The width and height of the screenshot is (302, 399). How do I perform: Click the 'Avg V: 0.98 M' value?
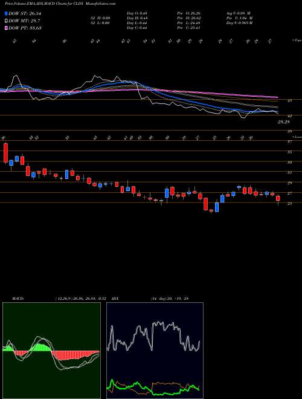pos(239,13)
